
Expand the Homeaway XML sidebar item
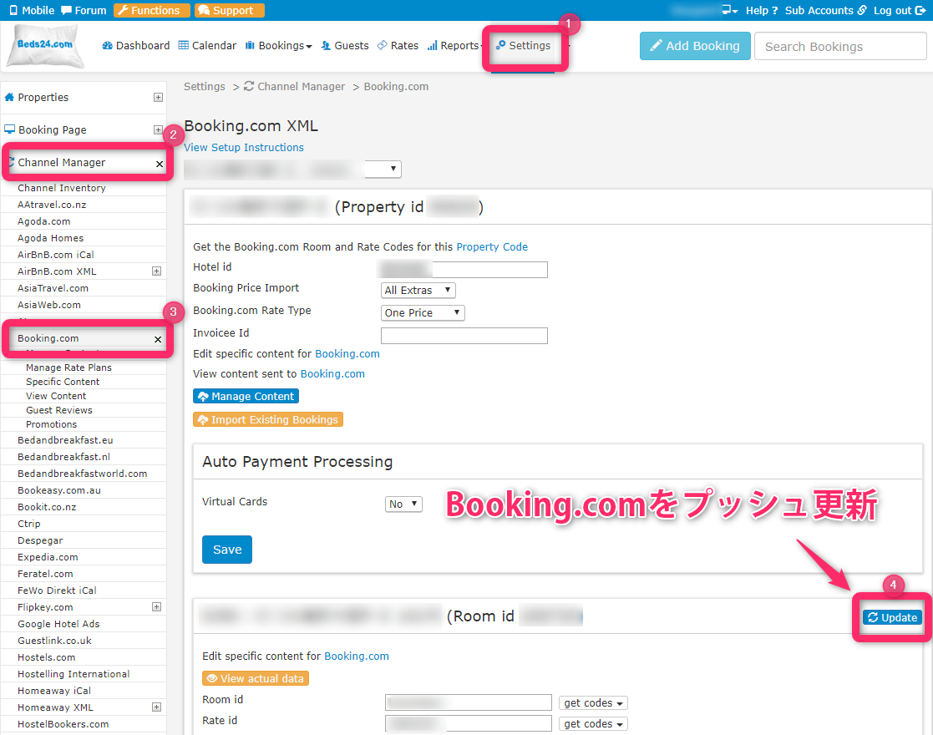coord(156,707)
